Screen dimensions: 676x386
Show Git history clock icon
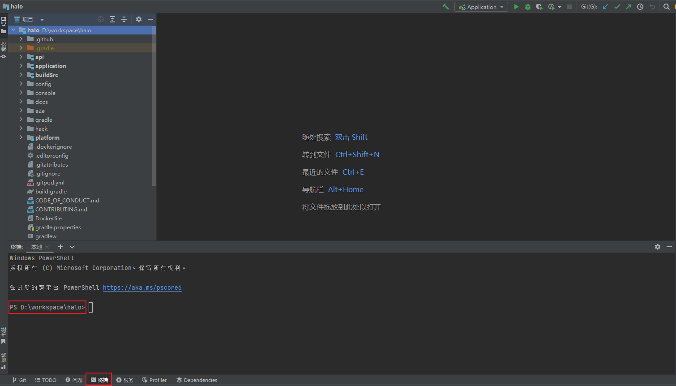[x=640, y=7]
